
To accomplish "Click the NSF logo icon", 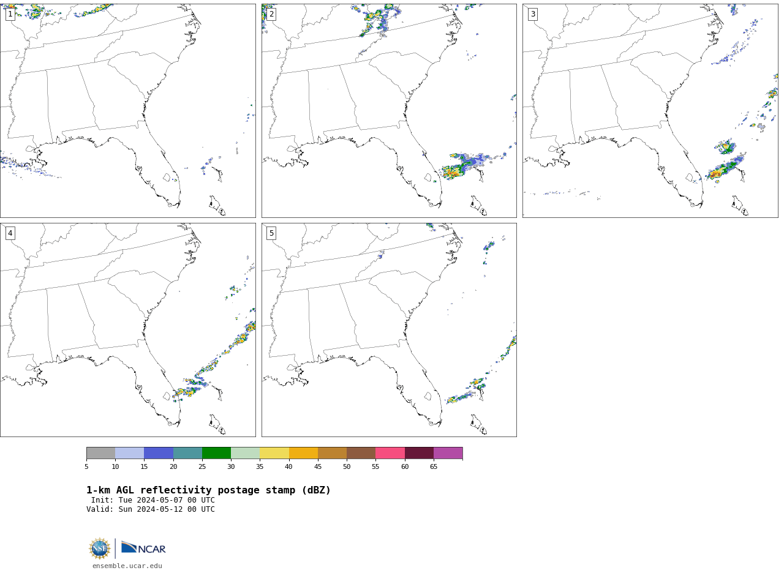I will pyautogui.click(x=100, y=549).
